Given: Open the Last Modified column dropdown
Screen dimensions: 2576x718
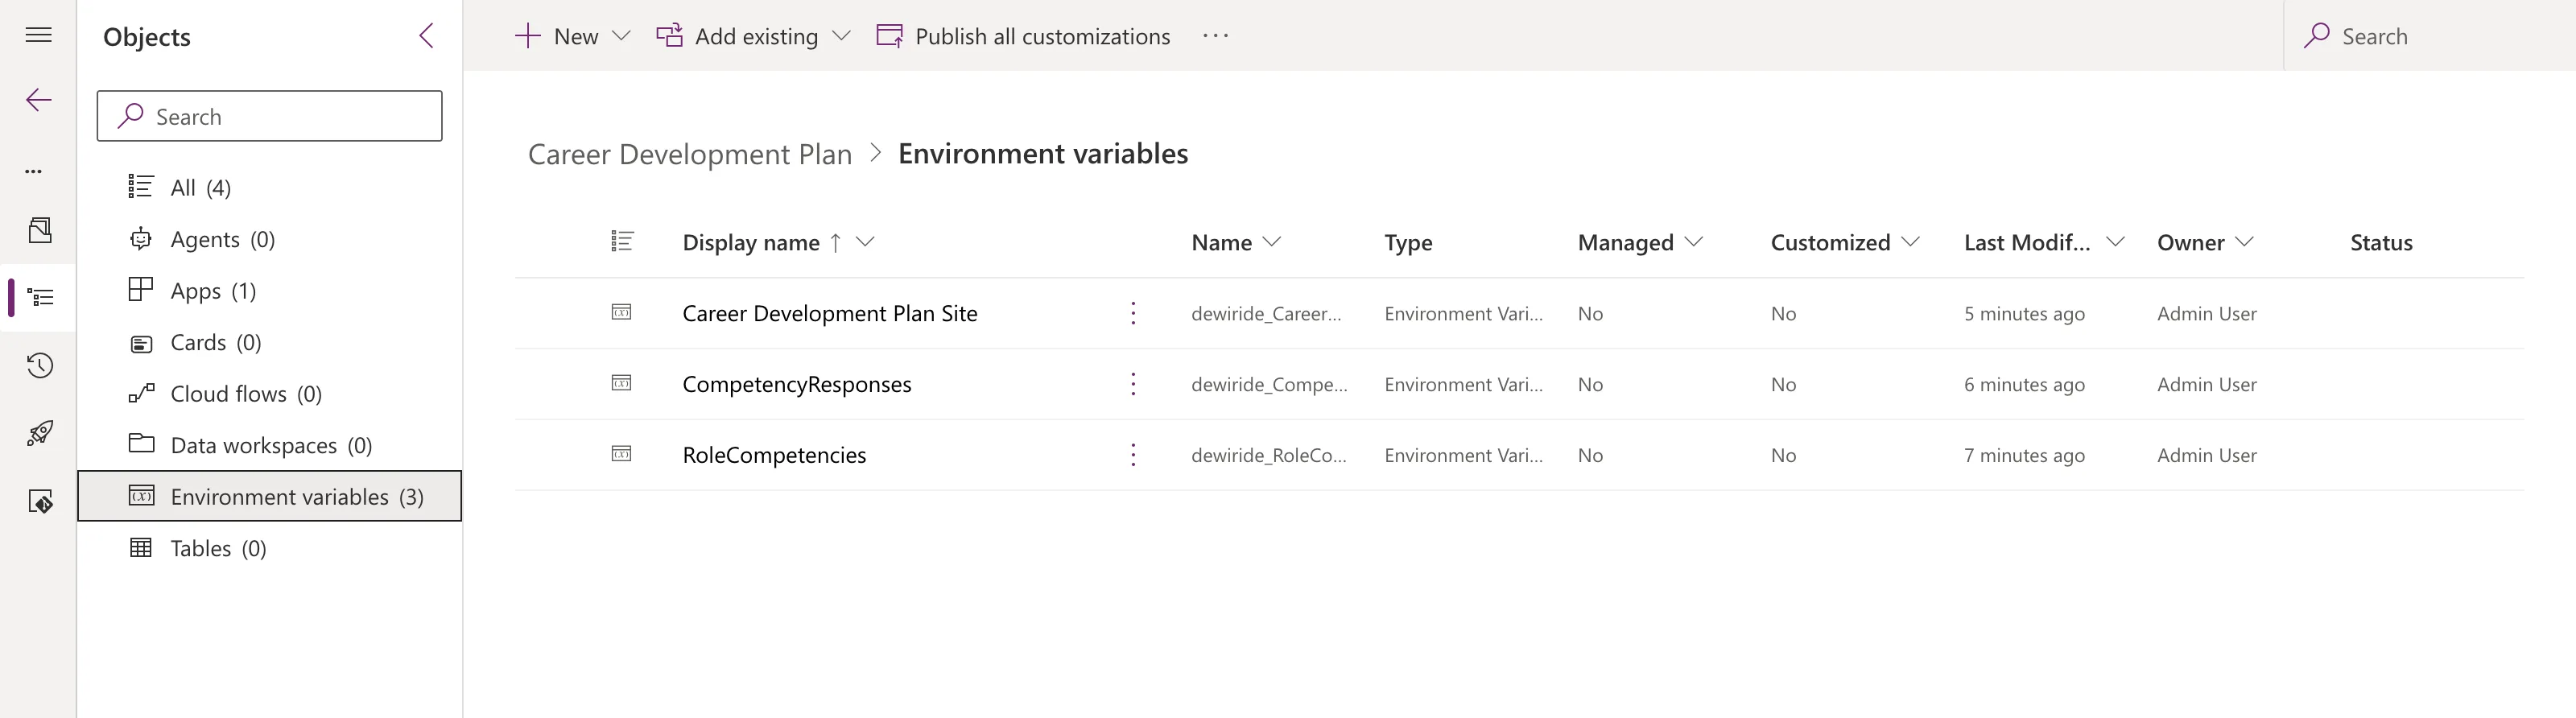Looking at the screenshot, I should coord(2115,242).
